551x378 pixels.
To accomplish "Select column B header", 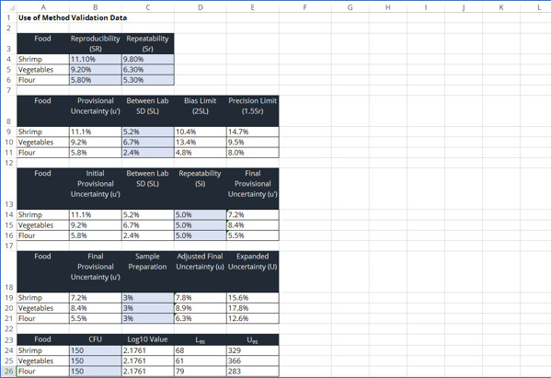I will coord(96,7).
